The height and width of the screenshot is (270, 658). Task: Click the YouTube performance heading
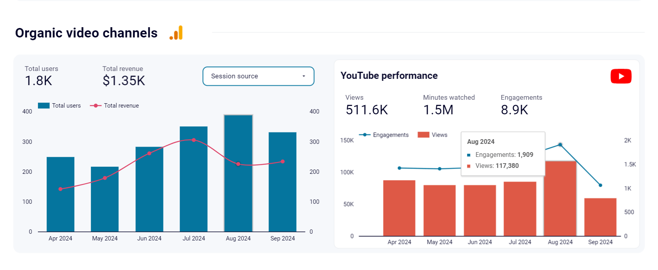[x=389, y=76]
